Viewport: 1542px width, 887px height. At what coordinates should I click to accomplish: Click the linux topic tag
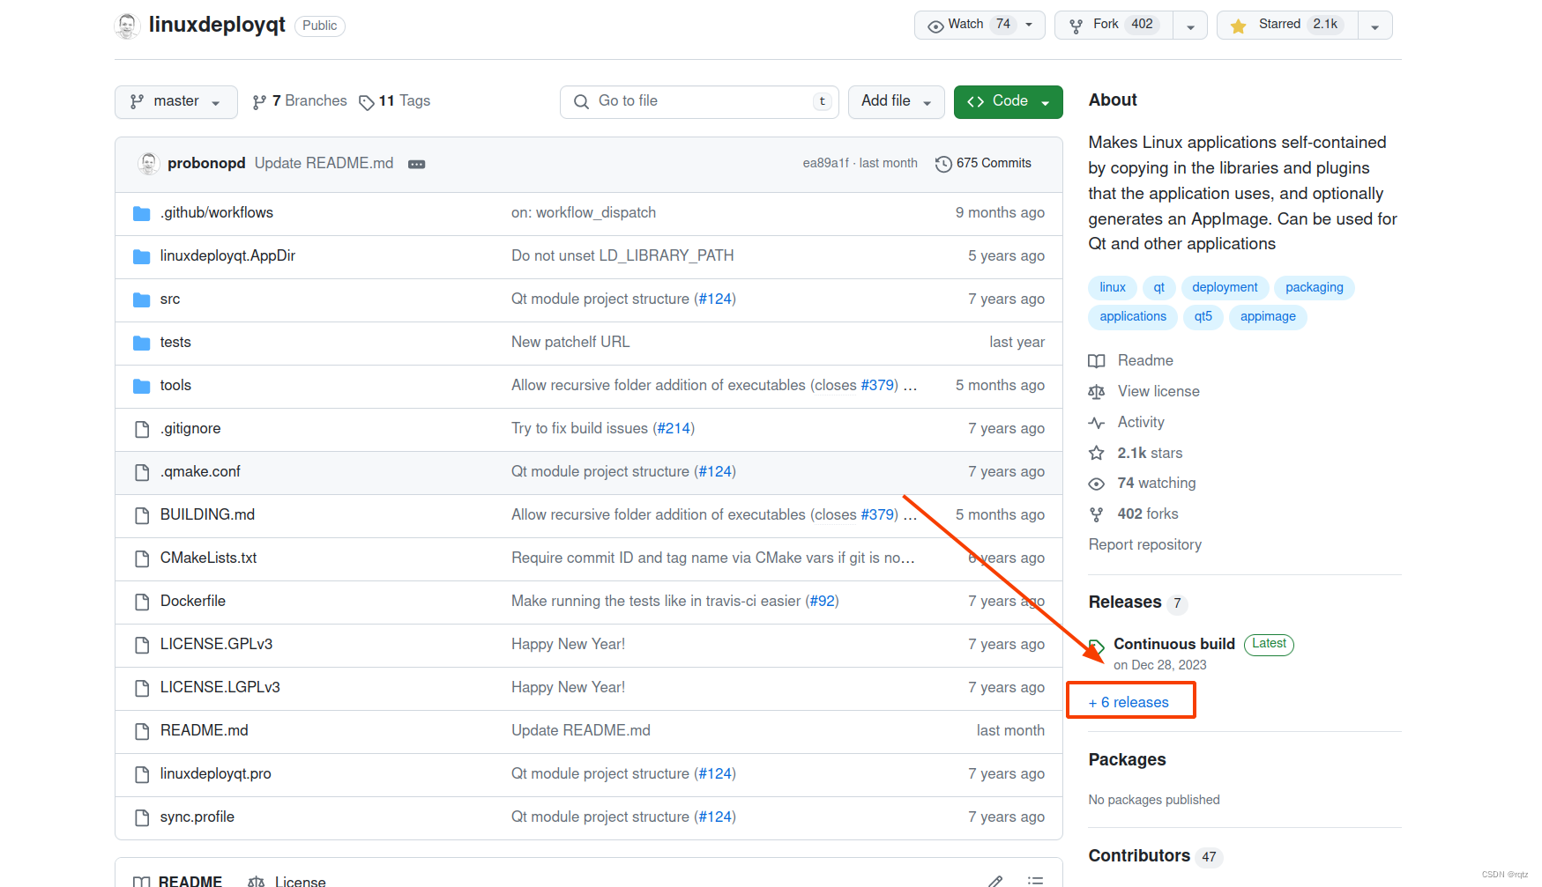1113,287
